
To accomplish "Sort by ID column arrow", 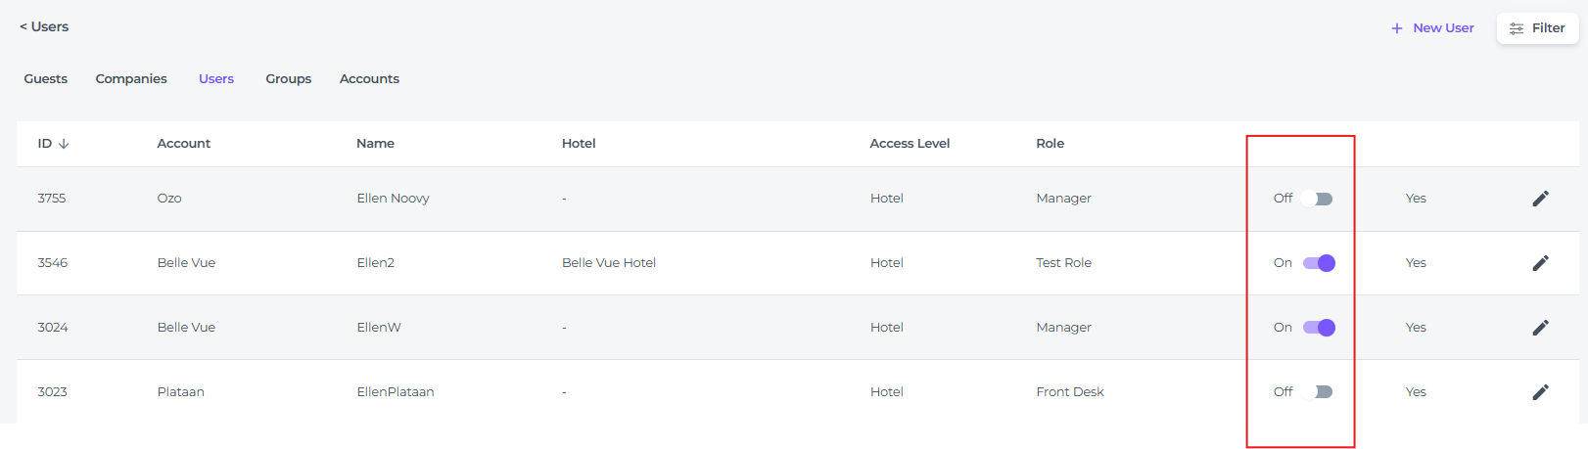I will (x=64, y=144).
